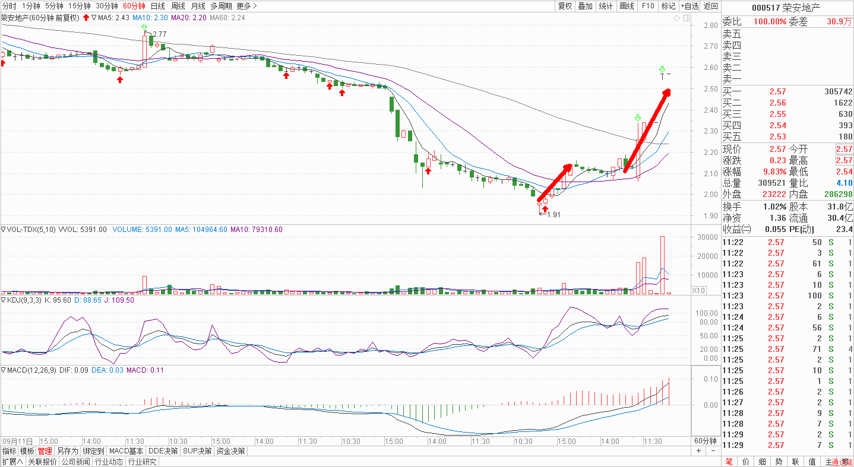Select the 资金决策 template

click(231, 451)
